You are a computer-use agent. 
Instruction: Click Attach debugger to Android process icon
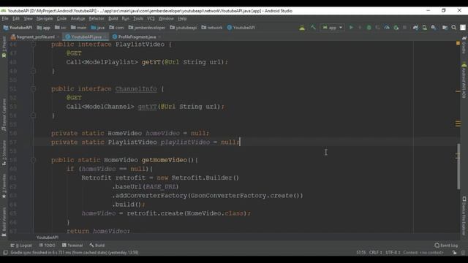(396, 28)
